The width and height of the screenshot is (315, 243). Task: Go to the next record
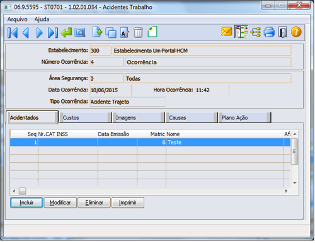coord(39,33)
